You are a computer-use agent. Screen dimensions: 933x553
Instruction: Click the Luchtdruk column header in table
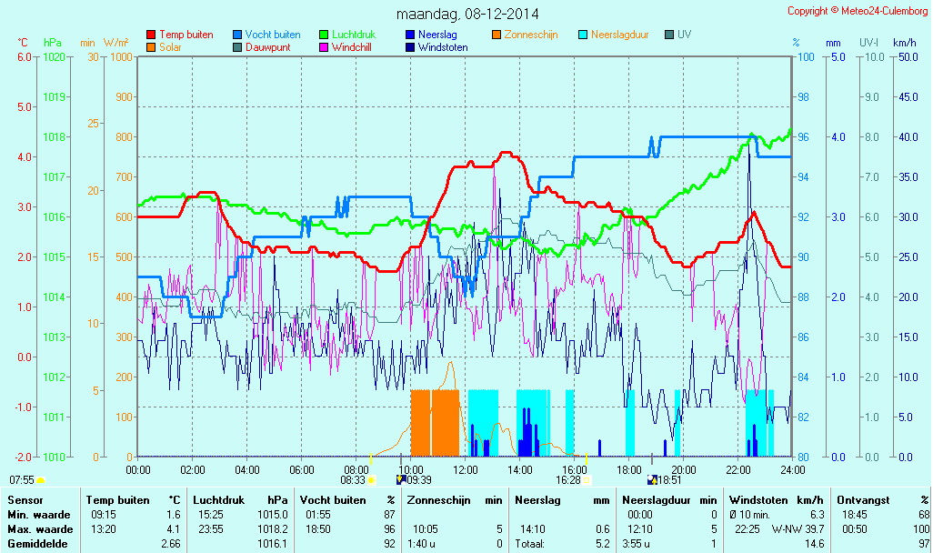pos(218,499)
